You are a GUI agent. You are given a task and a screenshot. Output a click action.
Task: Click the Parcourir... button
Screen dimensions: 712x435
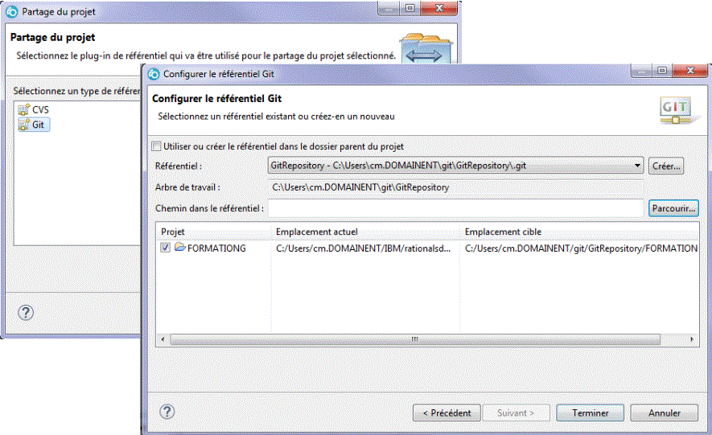(673, 208)
